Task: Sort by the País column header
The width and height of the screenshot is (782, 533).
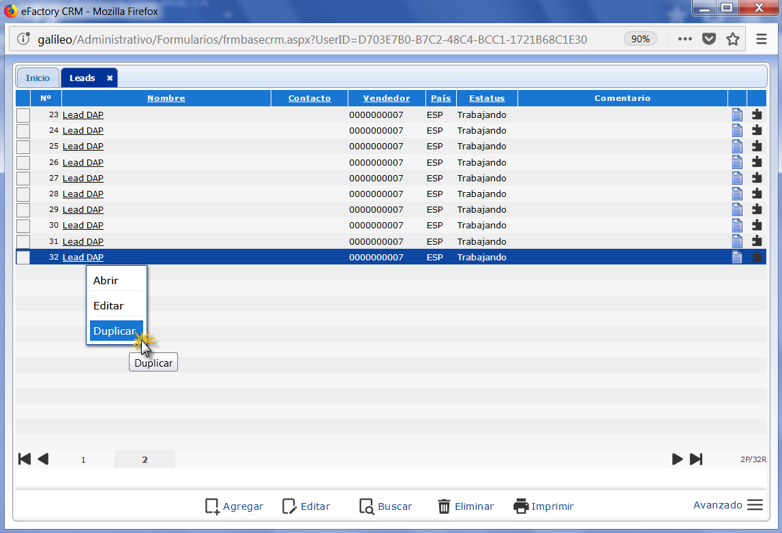Action: coord(441,98)
